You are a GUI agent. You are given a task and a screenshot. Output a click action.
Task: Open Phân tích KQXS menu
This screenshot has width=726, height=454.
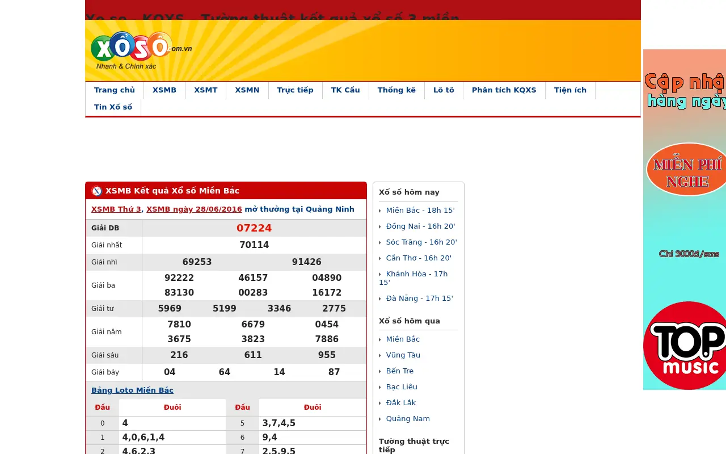click(x=504, y=90)
